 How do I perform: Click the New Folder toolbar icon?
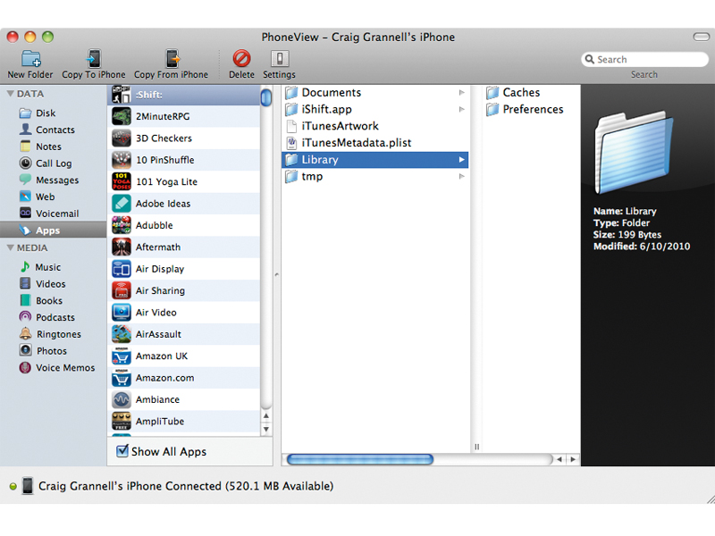click(30, 59)
